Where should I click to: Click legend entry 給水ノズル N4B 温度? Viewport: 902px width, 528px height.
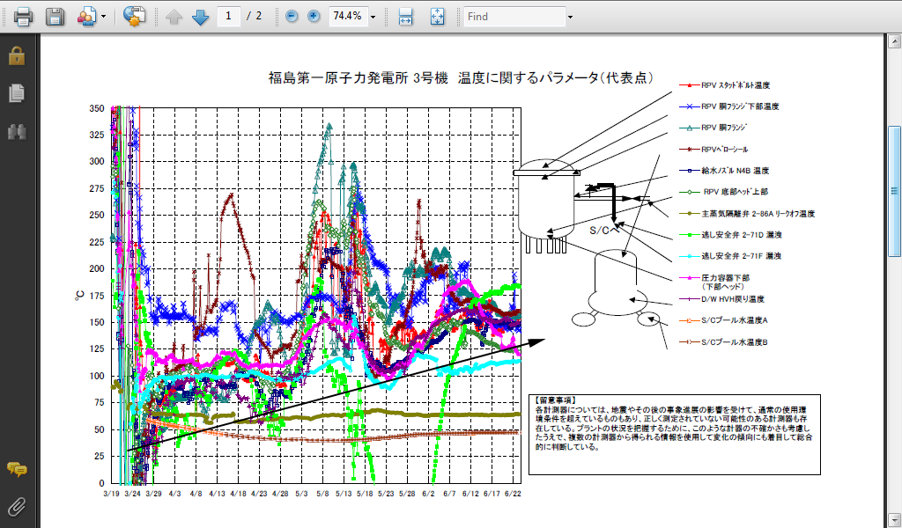[x=736, y=171]
